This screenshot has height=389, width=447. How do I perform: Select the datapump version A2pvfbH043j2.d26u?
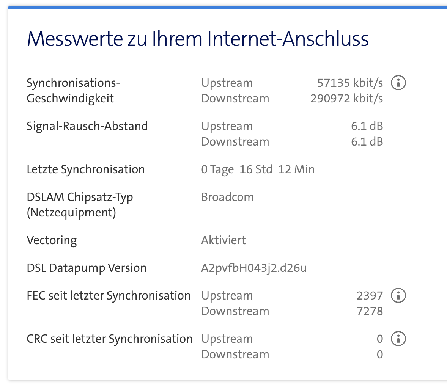(x=254, y=268)
